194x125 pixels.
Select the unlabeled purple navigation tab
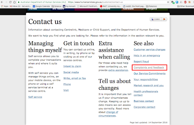[x=86, y=9]
